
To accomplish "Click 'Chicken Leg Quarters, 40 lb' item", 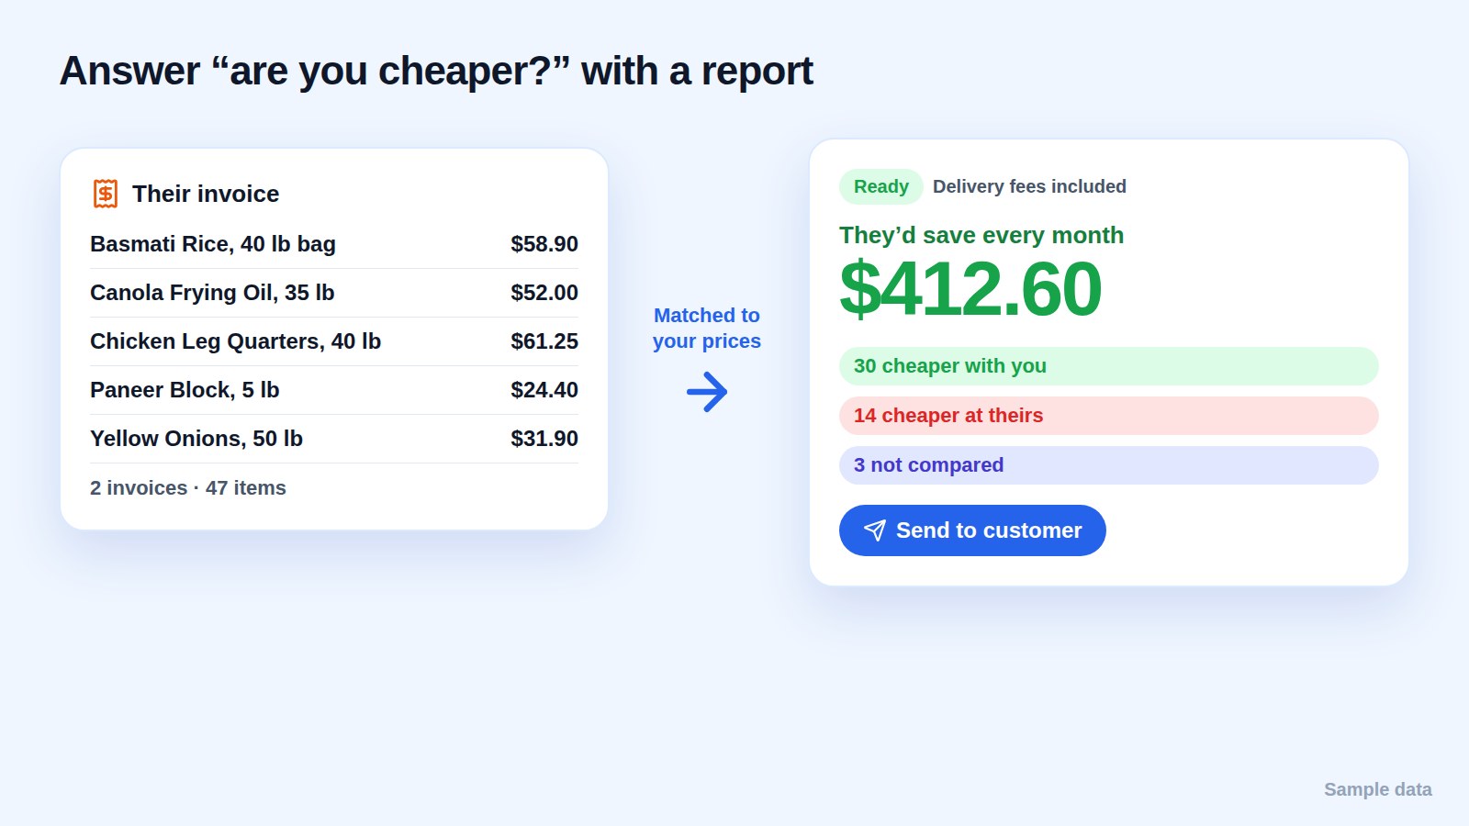I will click(x=235, y=341).
